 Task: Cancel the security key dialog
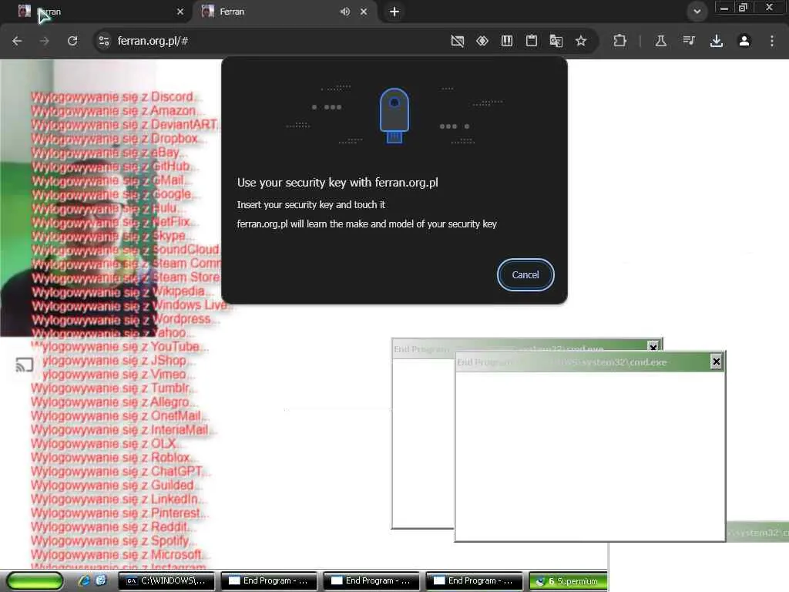(x=525, y=275)
